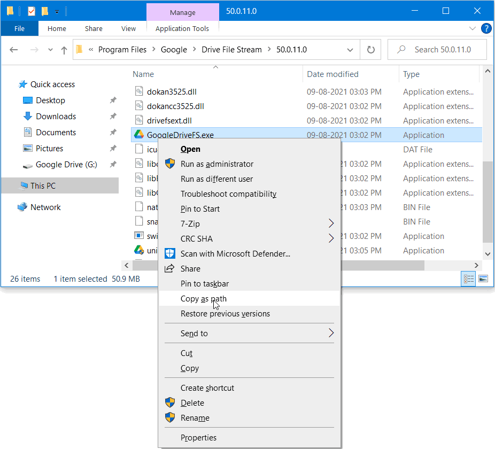The width and height of the screenshot is (495, 449).
Task: Click the Microsoft Defender shield icon
Action: pos(170,254)
